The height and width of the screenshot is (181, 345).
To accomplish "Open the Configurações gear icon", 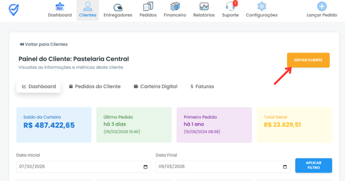I will 262,6.
